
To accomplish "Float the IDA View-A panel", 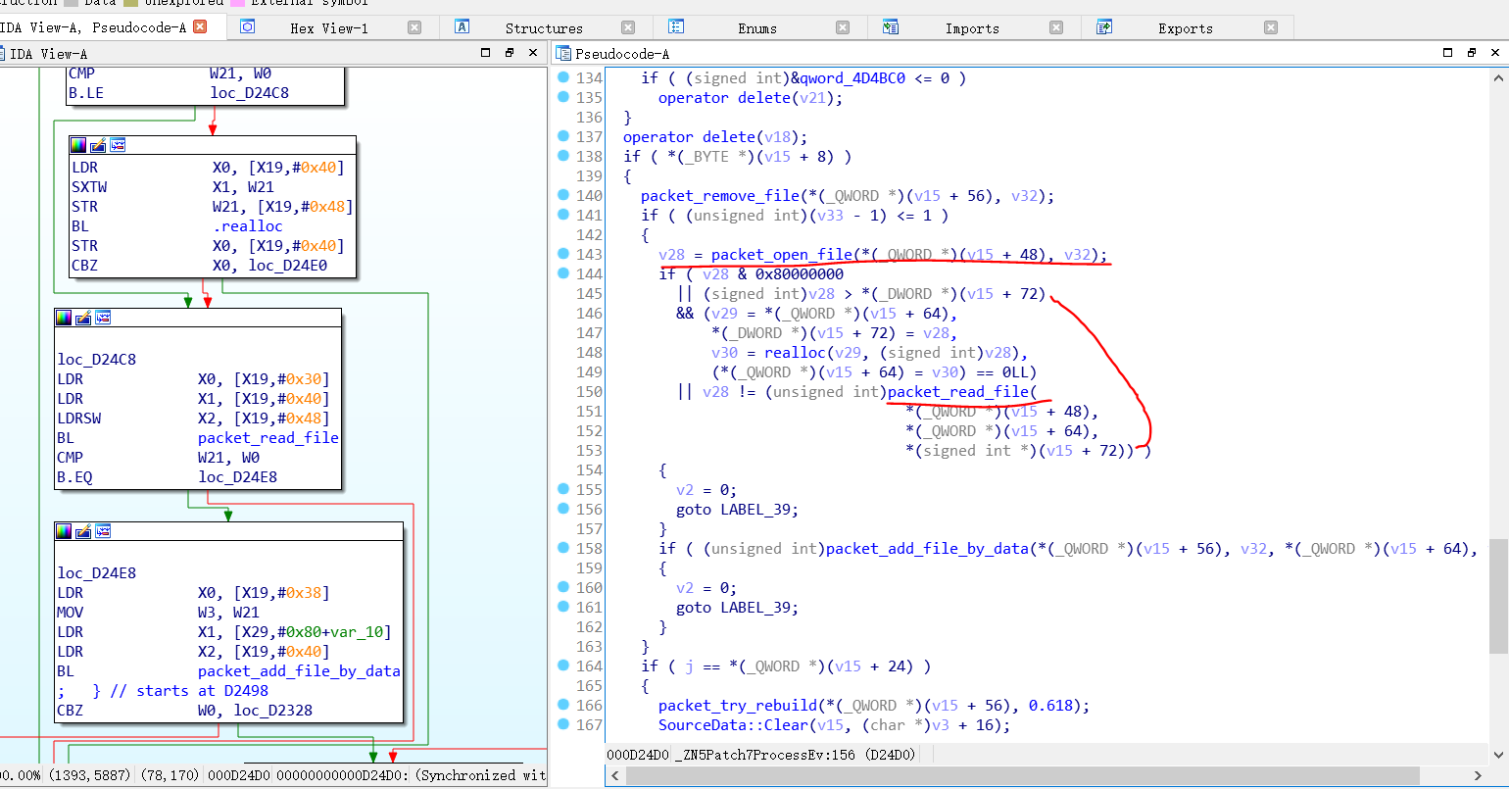I will pyautogui.click(x=510, y=53).
